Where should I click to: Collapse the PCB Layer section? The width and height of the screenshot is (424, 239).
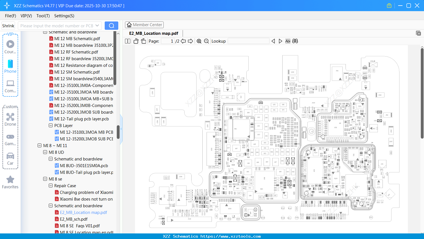pyautogui.click(x=50, y=125)
